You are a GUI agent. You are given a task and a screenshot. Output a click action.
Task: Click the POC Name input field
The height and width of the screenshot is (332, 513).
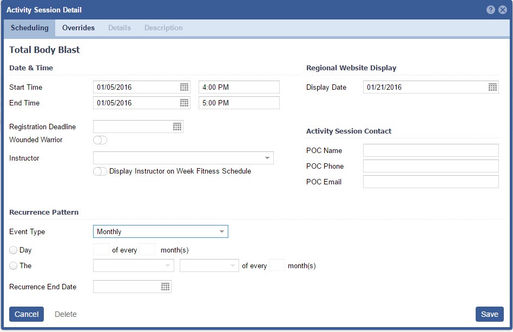pyautogui.click(x=431, y=150)
